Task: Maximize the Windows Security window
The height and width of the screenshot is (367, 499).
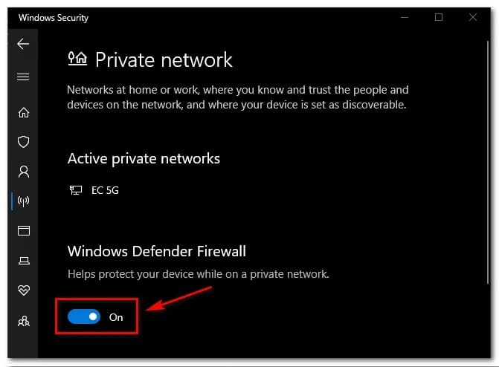Action: (439, 17)
